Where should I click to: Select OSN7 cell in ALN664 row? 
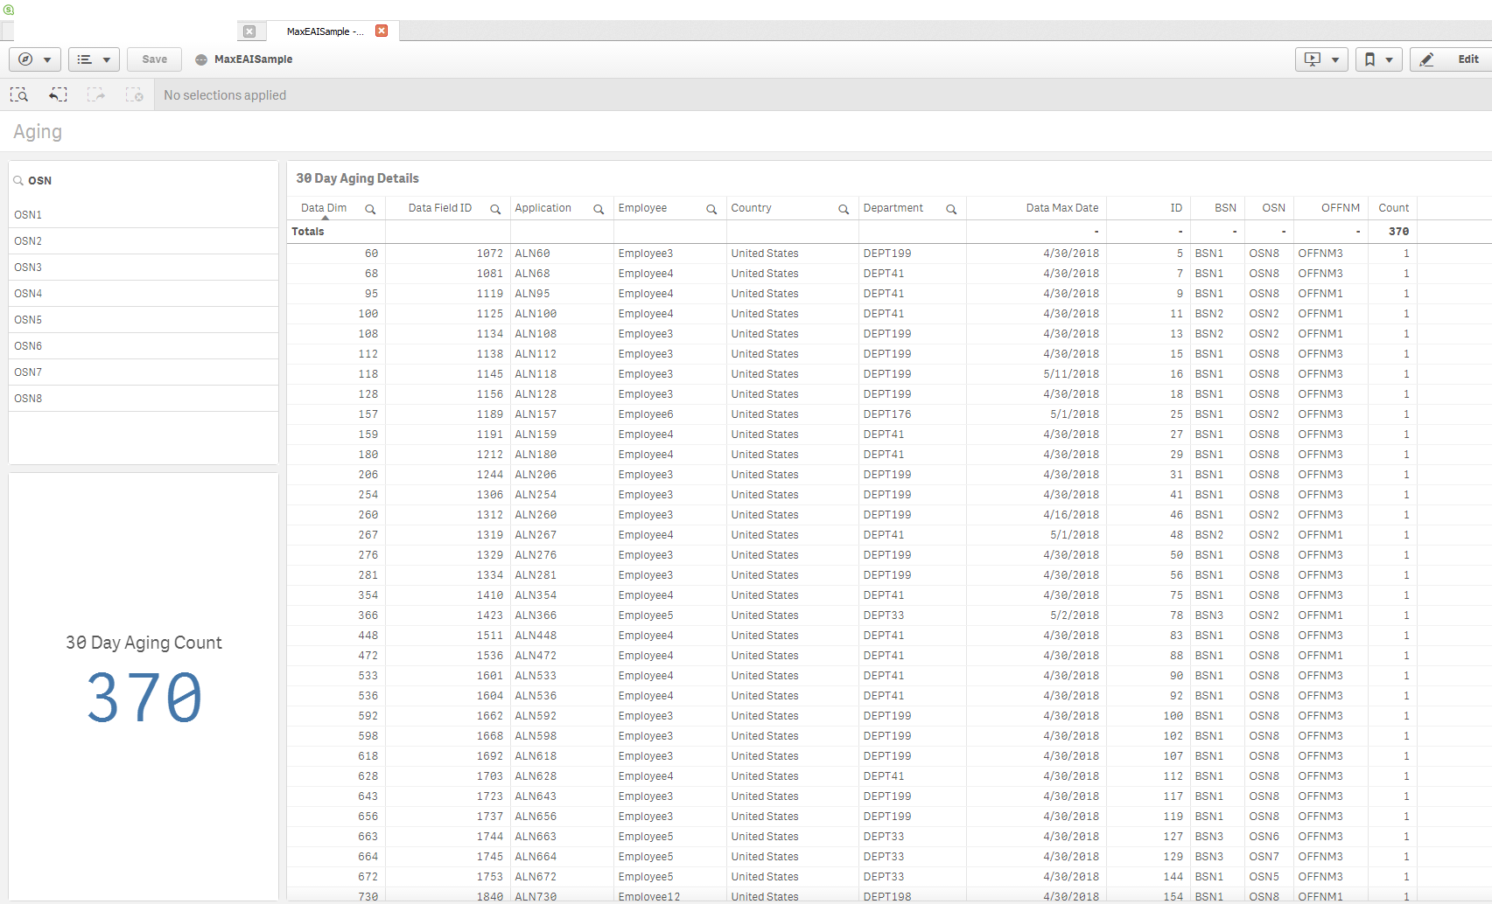tap(1268, 857)
